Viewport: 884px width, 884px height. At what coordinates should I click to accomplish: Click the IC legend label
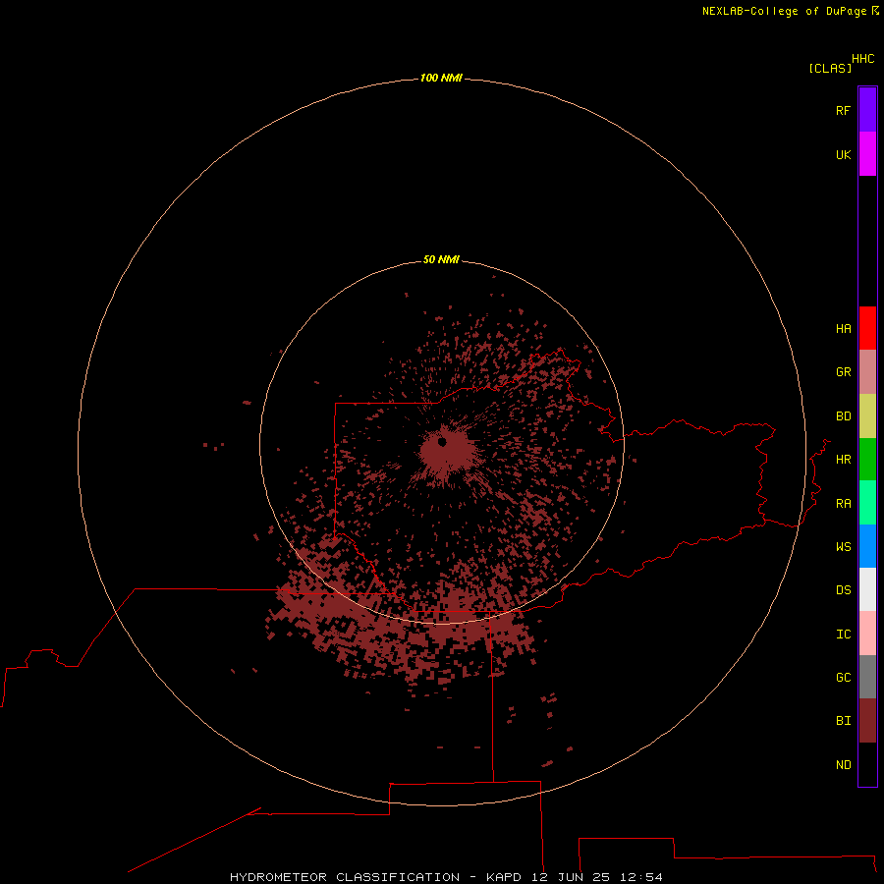tap(843, 635)
